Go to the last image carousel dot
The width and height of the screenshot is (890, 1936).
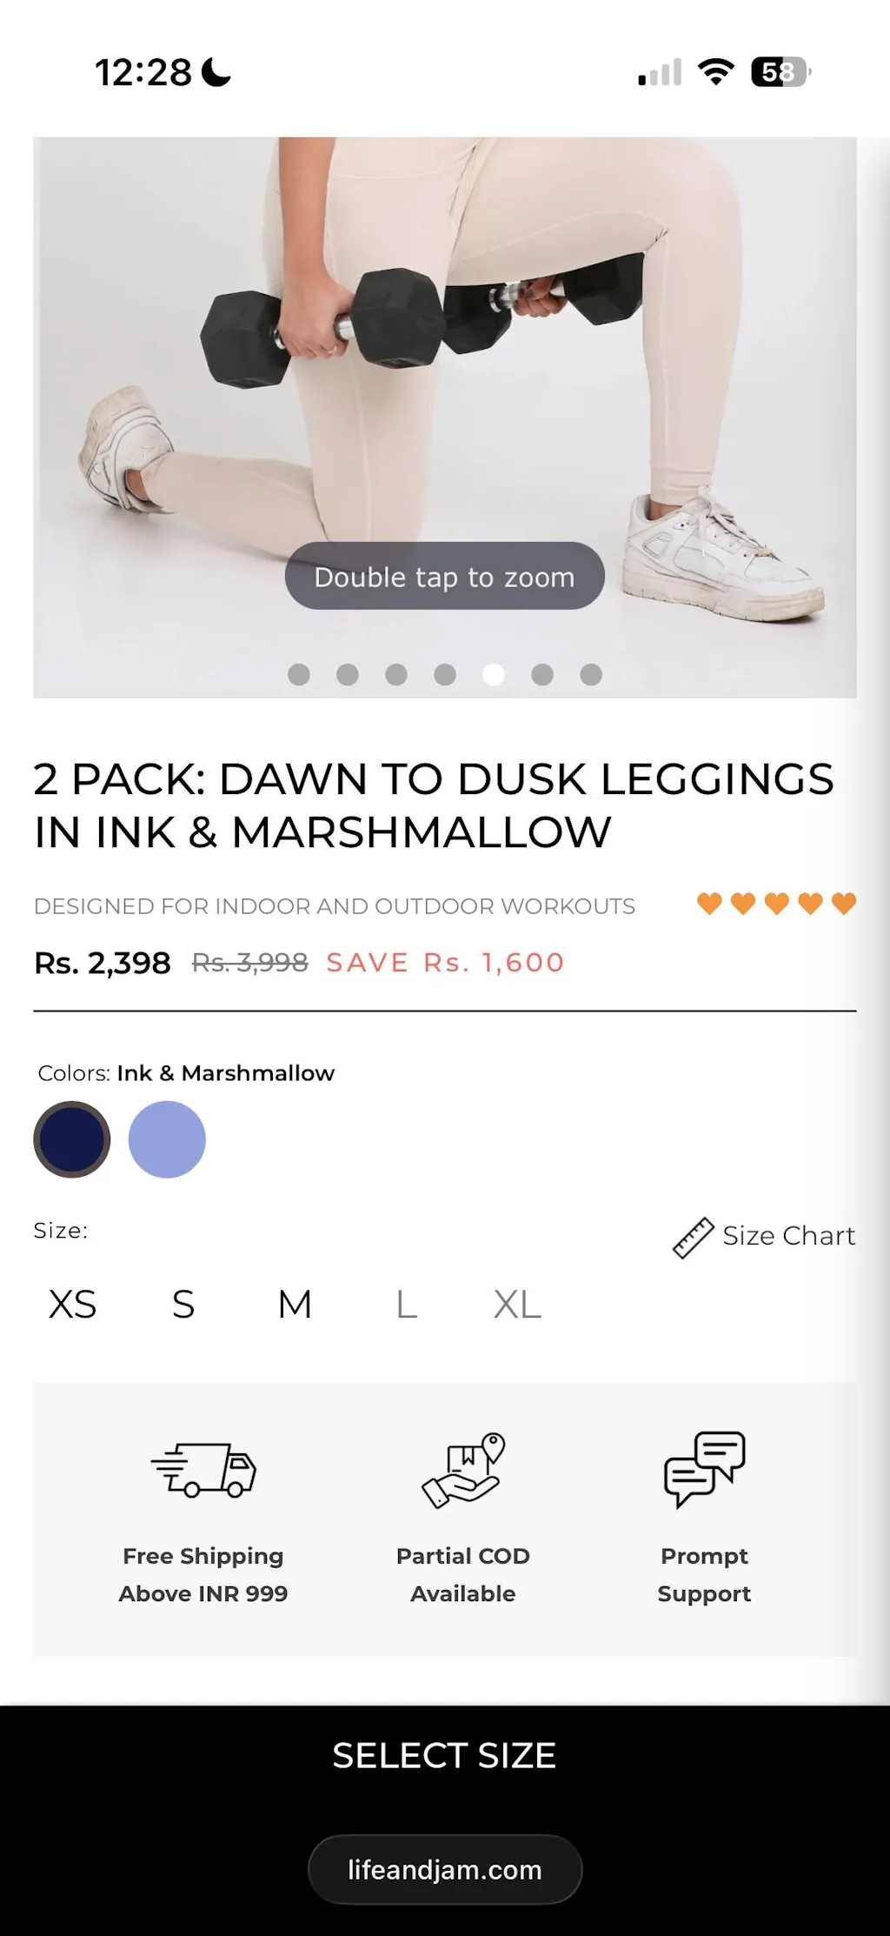click(x=591, y=675)
